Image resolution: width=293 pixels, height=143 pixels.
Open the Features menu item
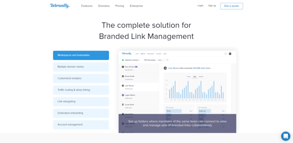[x=87, y=6]
